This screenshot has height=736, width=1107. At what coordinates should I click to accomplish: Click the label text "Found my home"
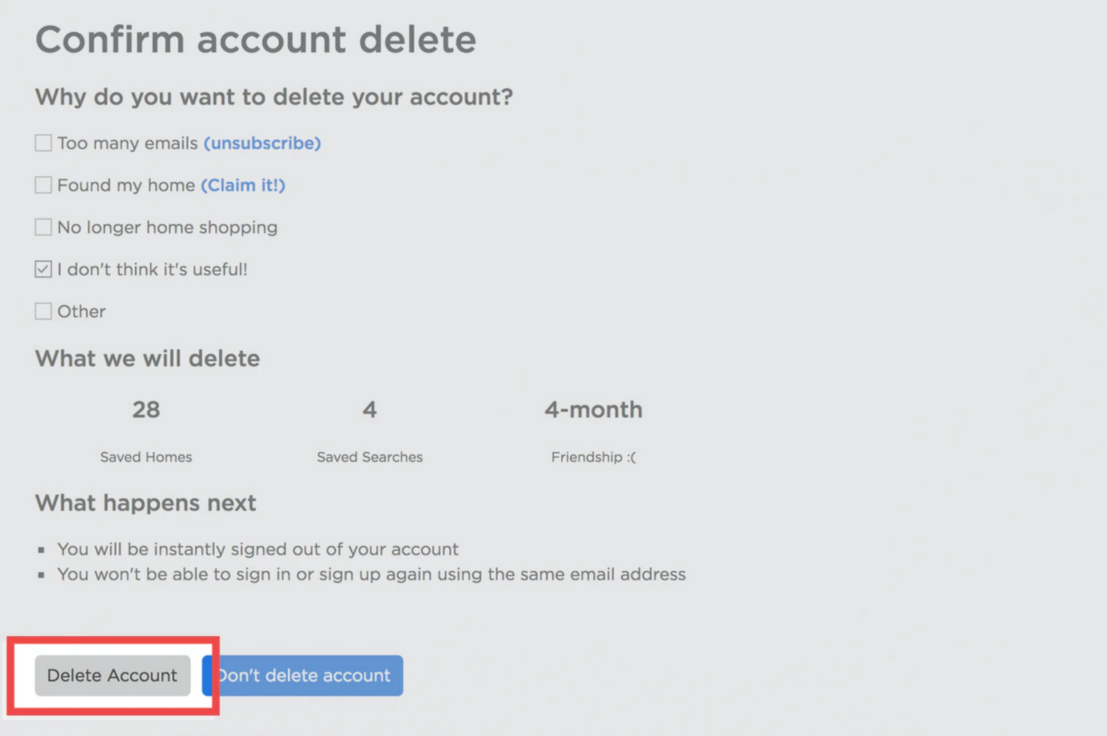[125, 185]
